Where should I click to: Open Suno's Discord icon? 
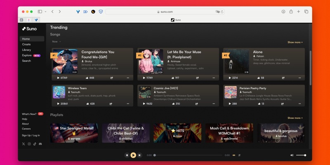point(40,144)
